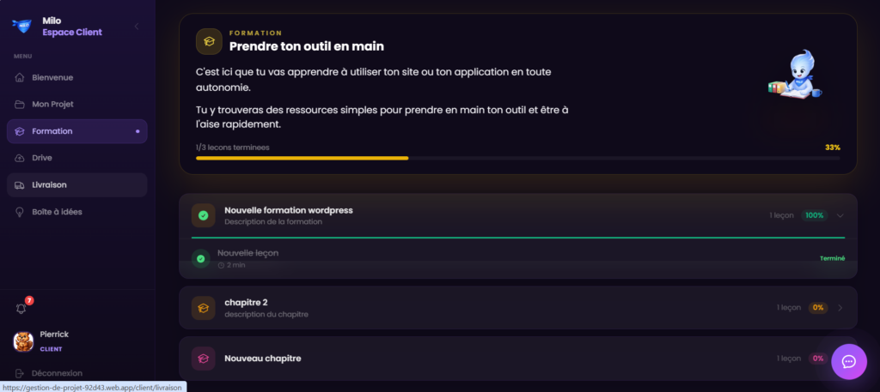Click the green check beside Nouvelle formation wordpress

[203, 215]
